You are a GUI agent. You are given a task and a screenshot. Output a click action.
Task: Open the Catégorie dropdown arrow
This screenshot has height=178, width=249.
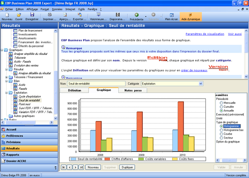pos(201,84)
